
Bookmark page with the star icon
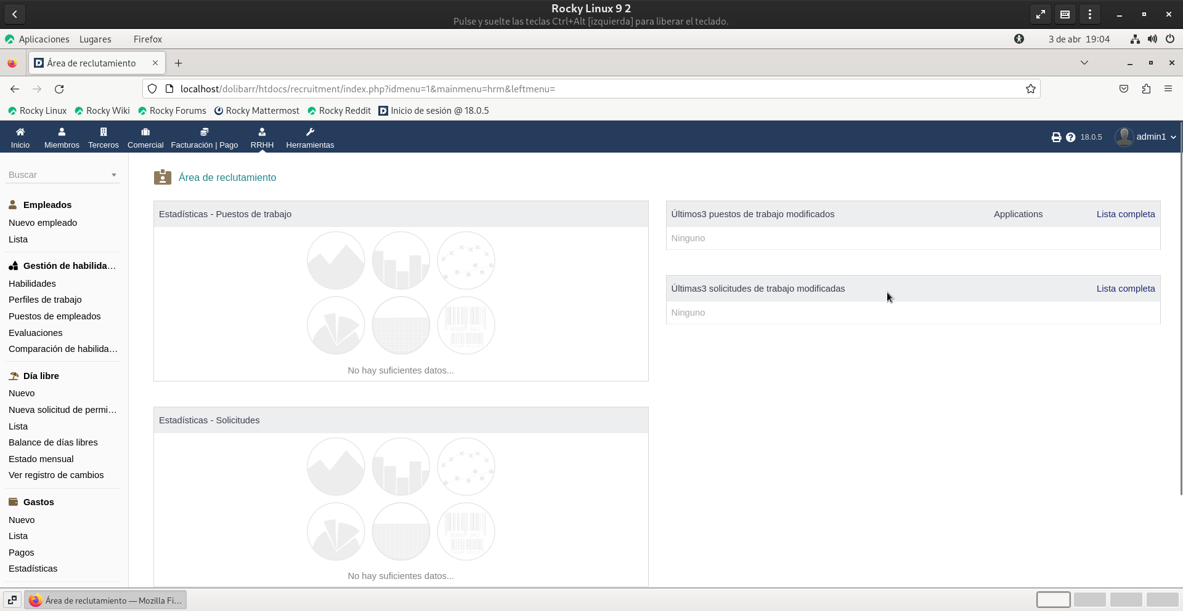[1031, 89]
